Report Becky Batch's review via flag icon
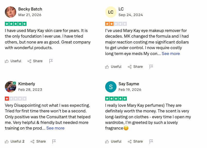This screenshot has width=207, height=148. click(51, 61)
